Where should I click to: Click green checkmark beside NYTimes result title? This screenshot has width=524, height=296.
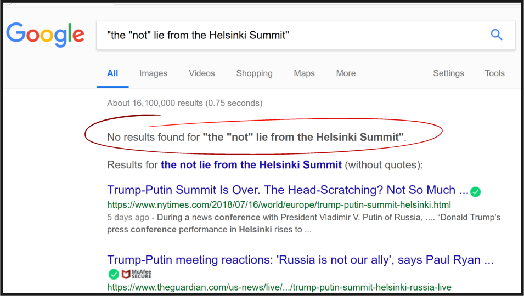click(x=475, y=191)
